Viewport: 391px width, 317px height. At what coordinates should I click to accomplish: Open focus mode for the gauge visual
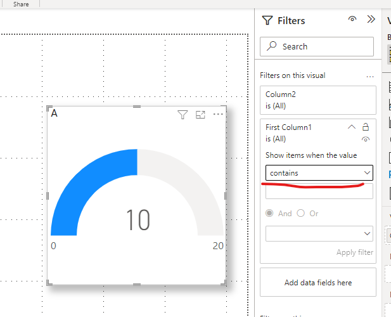[200, 115]
